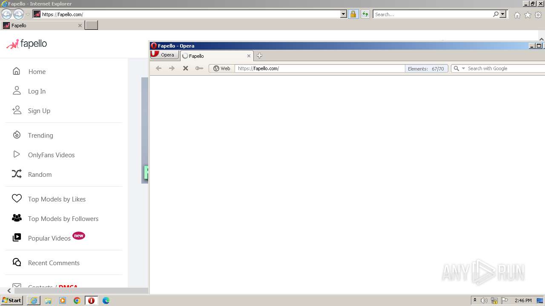Click the Trending flame icon
This screenshot has width=545, height=306.
(17, 135)
